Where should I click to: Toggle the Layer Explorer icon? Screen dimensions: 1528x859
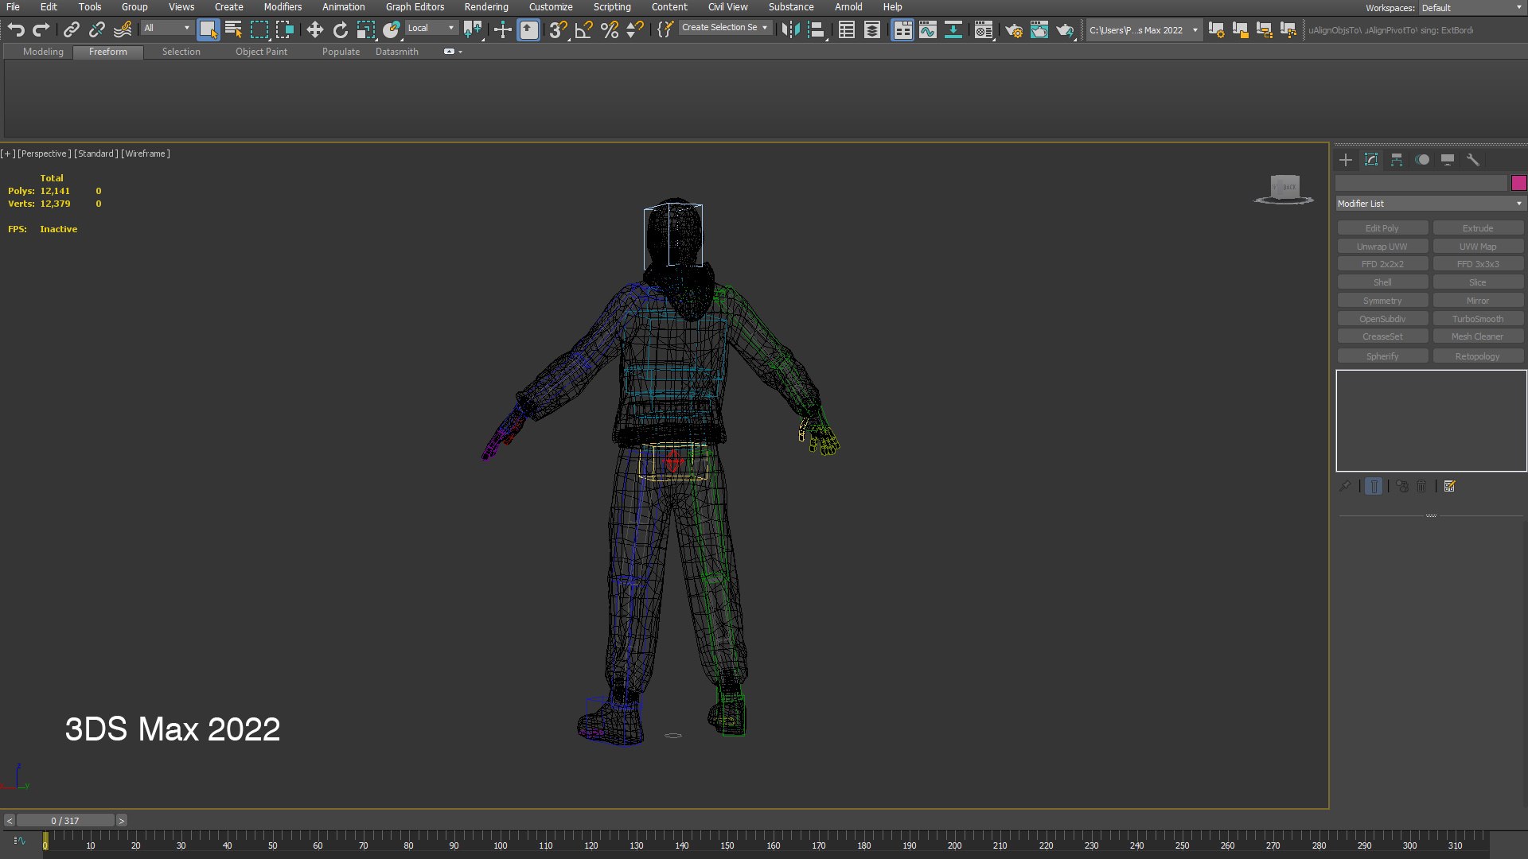coord(872,30)
